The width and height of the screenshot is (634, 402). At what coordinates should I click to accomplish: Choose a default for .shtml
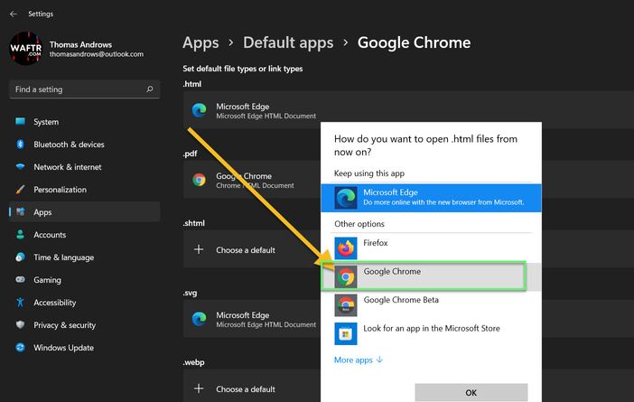pyautogui.click(x=252, y=249)
